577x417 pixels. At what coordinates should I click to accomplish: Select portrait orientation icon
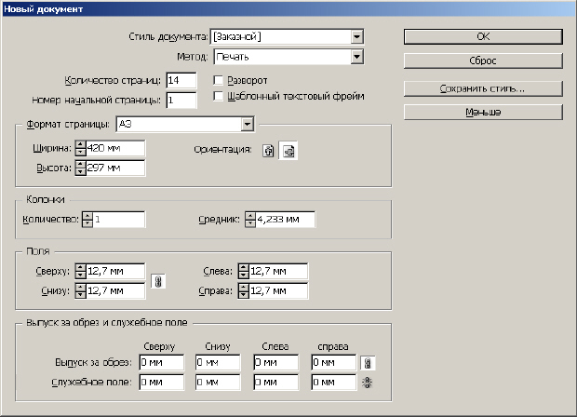click(268, 151)
